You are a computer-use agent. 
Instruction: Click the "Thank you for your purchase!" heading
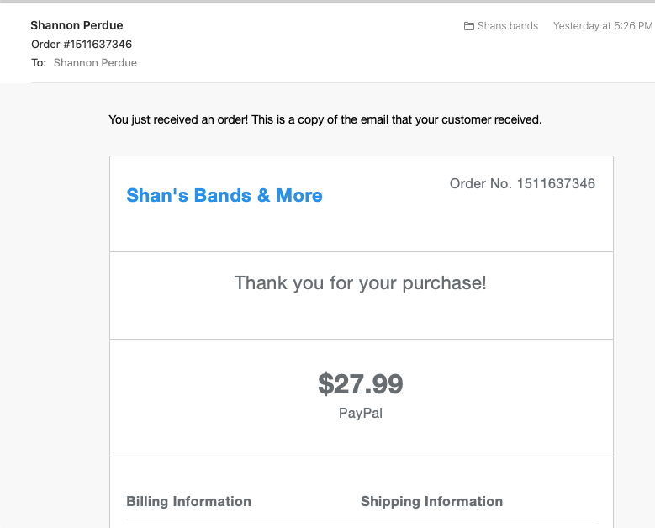360,282
